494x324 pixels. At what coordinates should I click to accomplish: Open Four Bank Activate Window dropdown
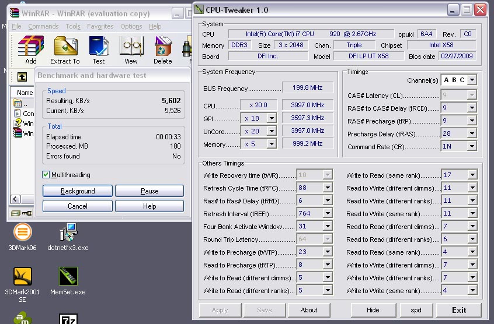[328, 226]
